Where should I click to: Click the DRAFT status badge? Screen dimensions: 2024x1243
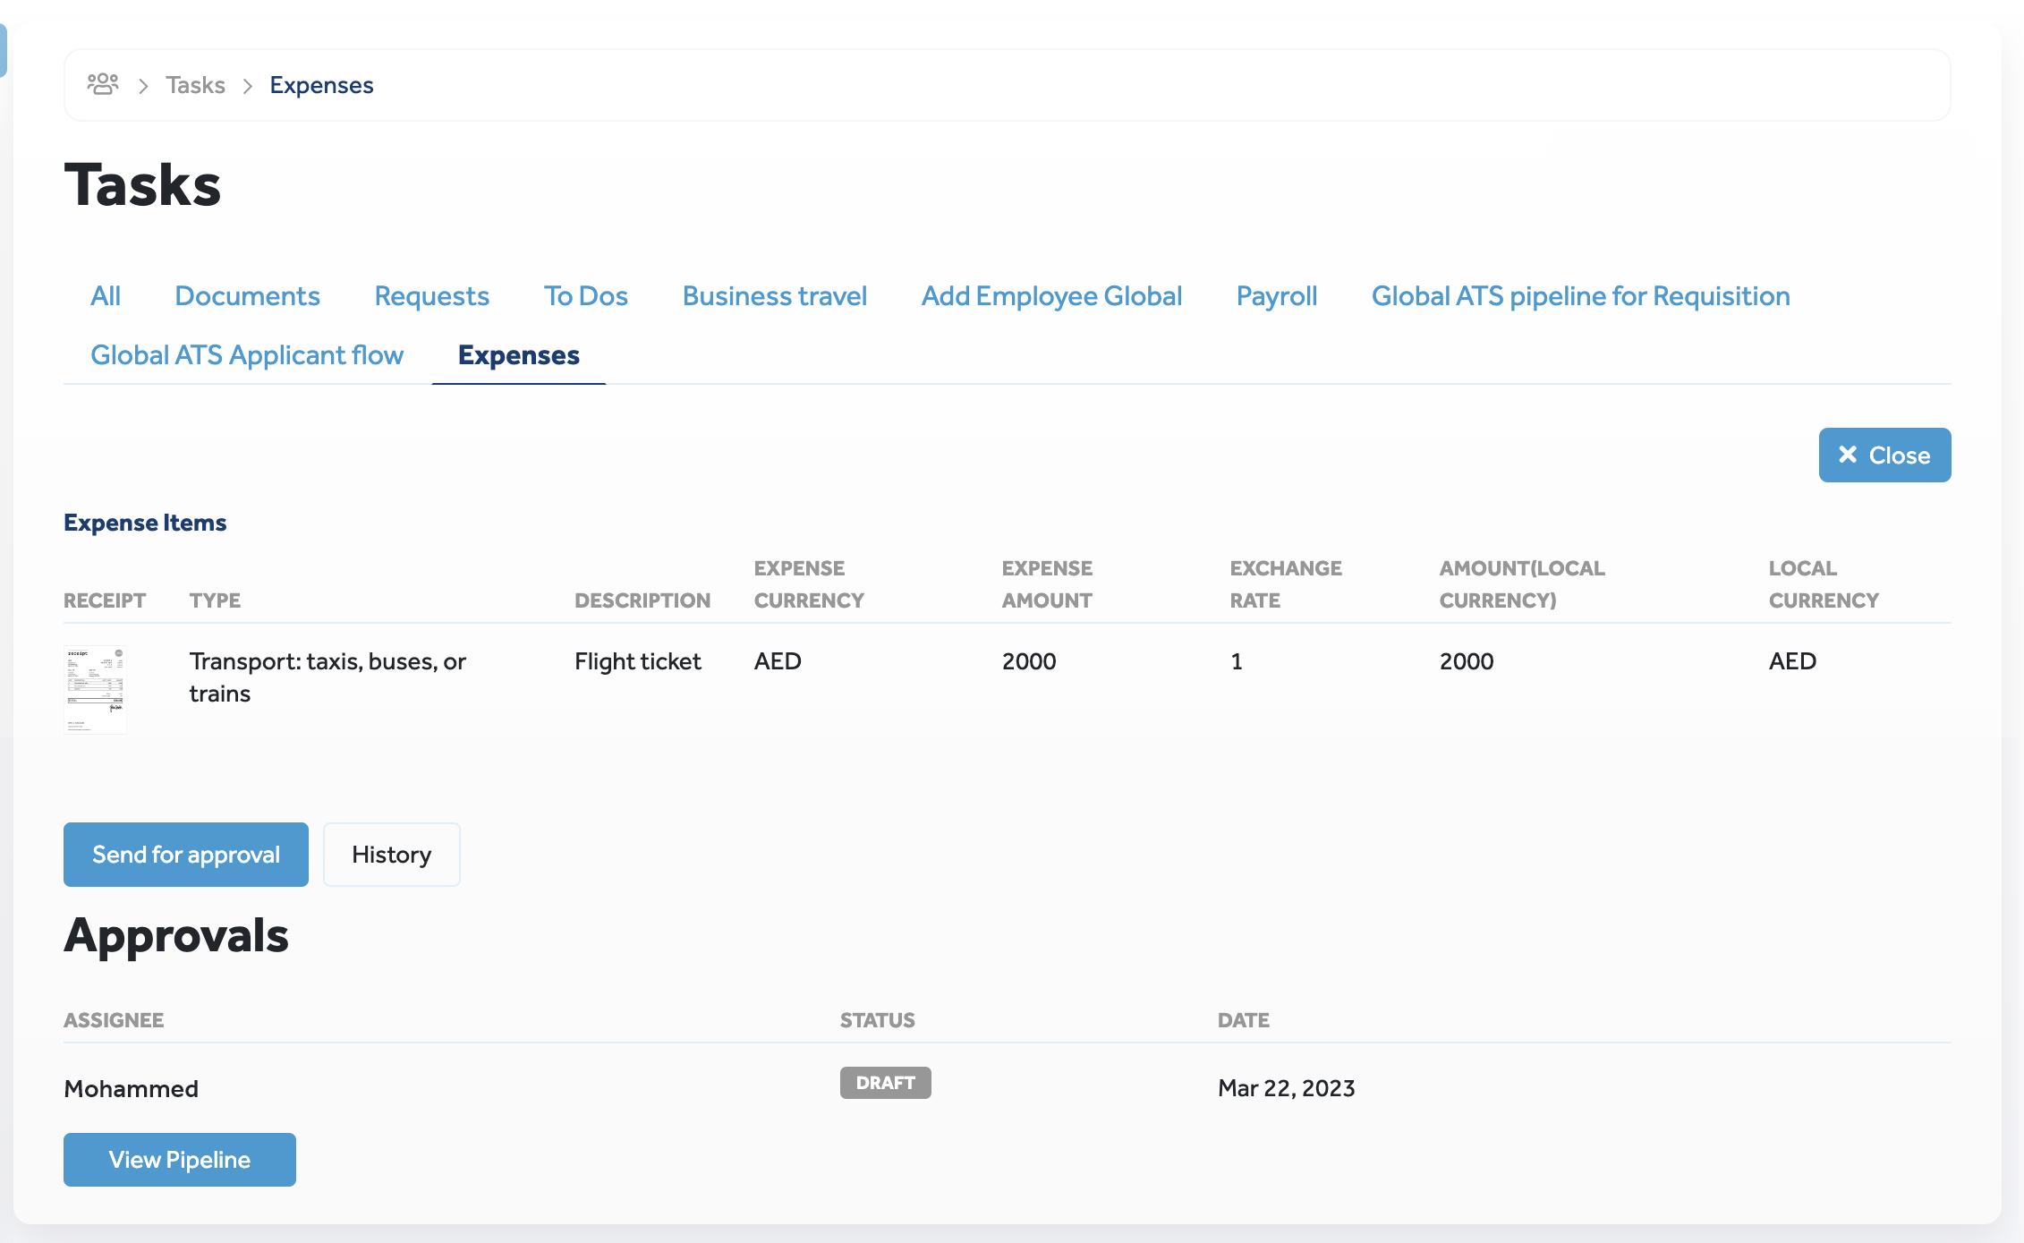[885, 1083]
